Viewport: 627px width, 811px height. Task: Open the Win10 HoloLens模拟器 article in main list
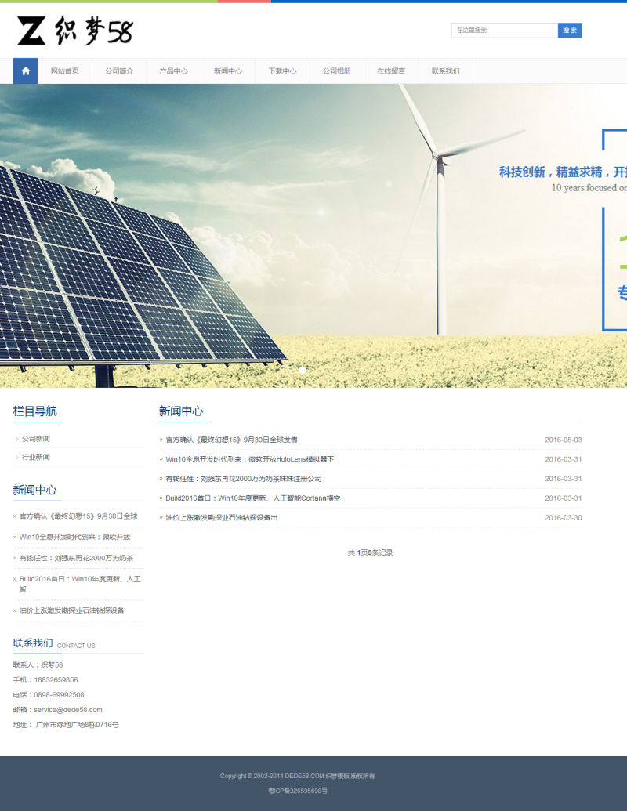coord(249,459)
